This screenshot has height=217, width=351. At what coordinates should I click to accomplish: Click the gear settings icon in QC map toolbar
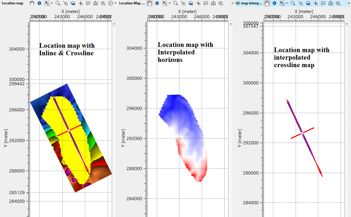tap(274, 3)
